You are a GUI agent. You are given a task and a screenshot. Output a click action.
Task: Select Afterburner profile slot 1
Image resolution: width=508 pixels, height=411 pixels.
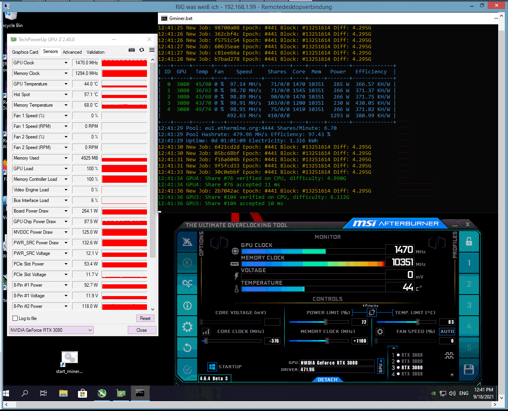469,263
